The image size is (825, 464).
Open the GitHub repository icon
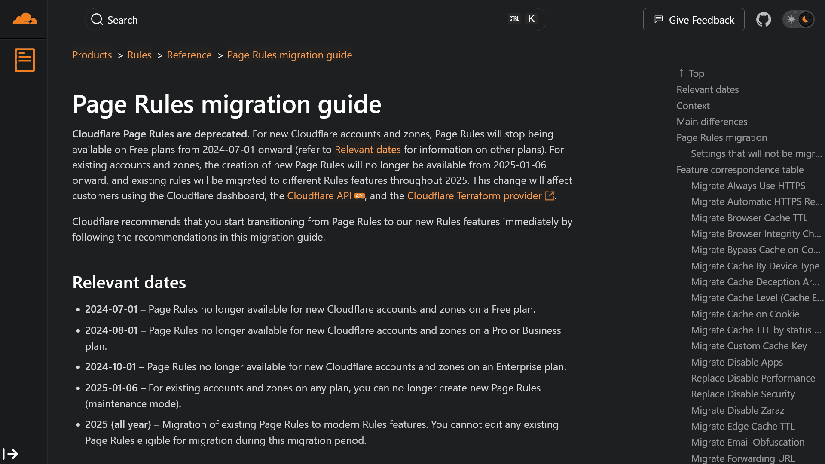pos(764,19)
